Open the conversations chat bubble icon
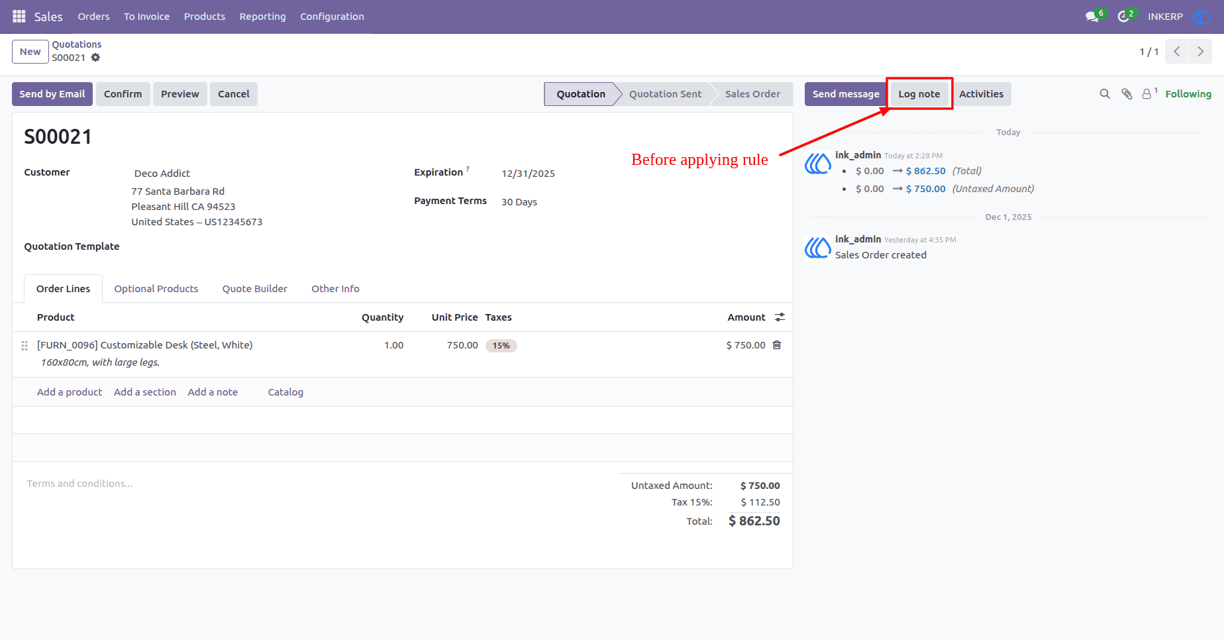This screenshot has height=640, width=1224. (x=1092, y=17)
